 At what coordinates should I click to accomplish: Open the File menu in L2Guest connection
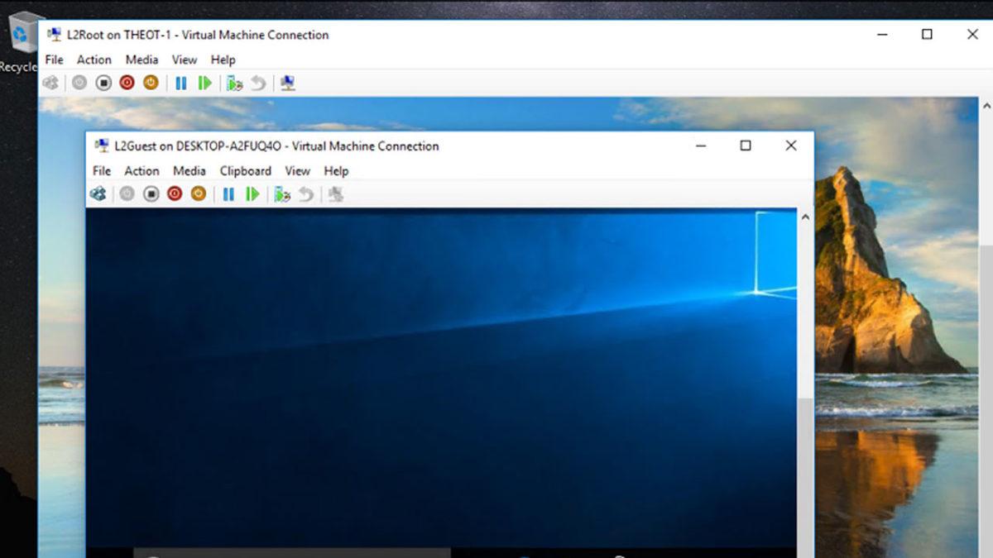click(x=101, y=171)
